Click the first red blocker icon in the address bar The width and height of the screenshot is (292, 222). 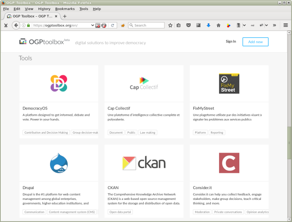(x=98, y=26)
